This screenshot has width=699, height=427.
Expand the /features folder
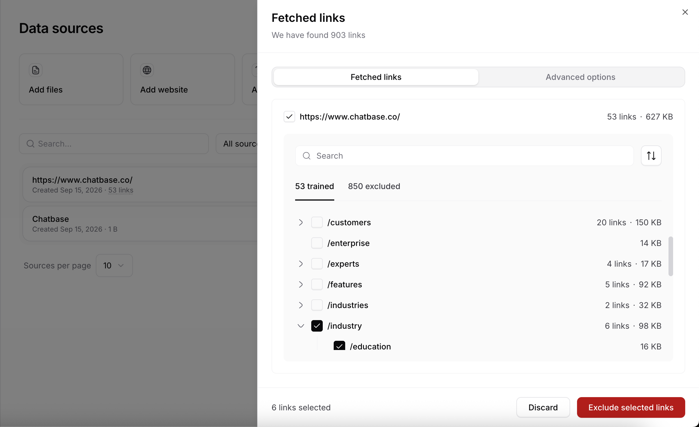[x=301, y=284]
